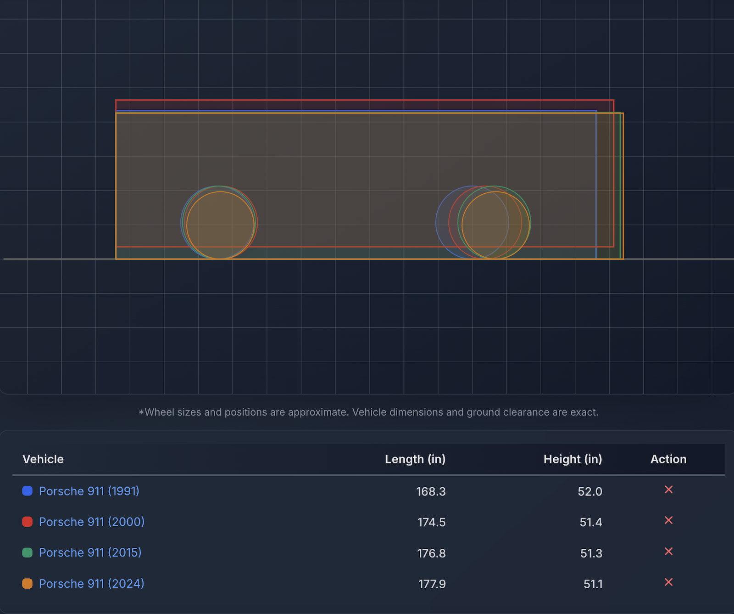734x614 pixels.
Task: Click the Height (in) column header
Action: pyautogui.click(x=573, y=459)
